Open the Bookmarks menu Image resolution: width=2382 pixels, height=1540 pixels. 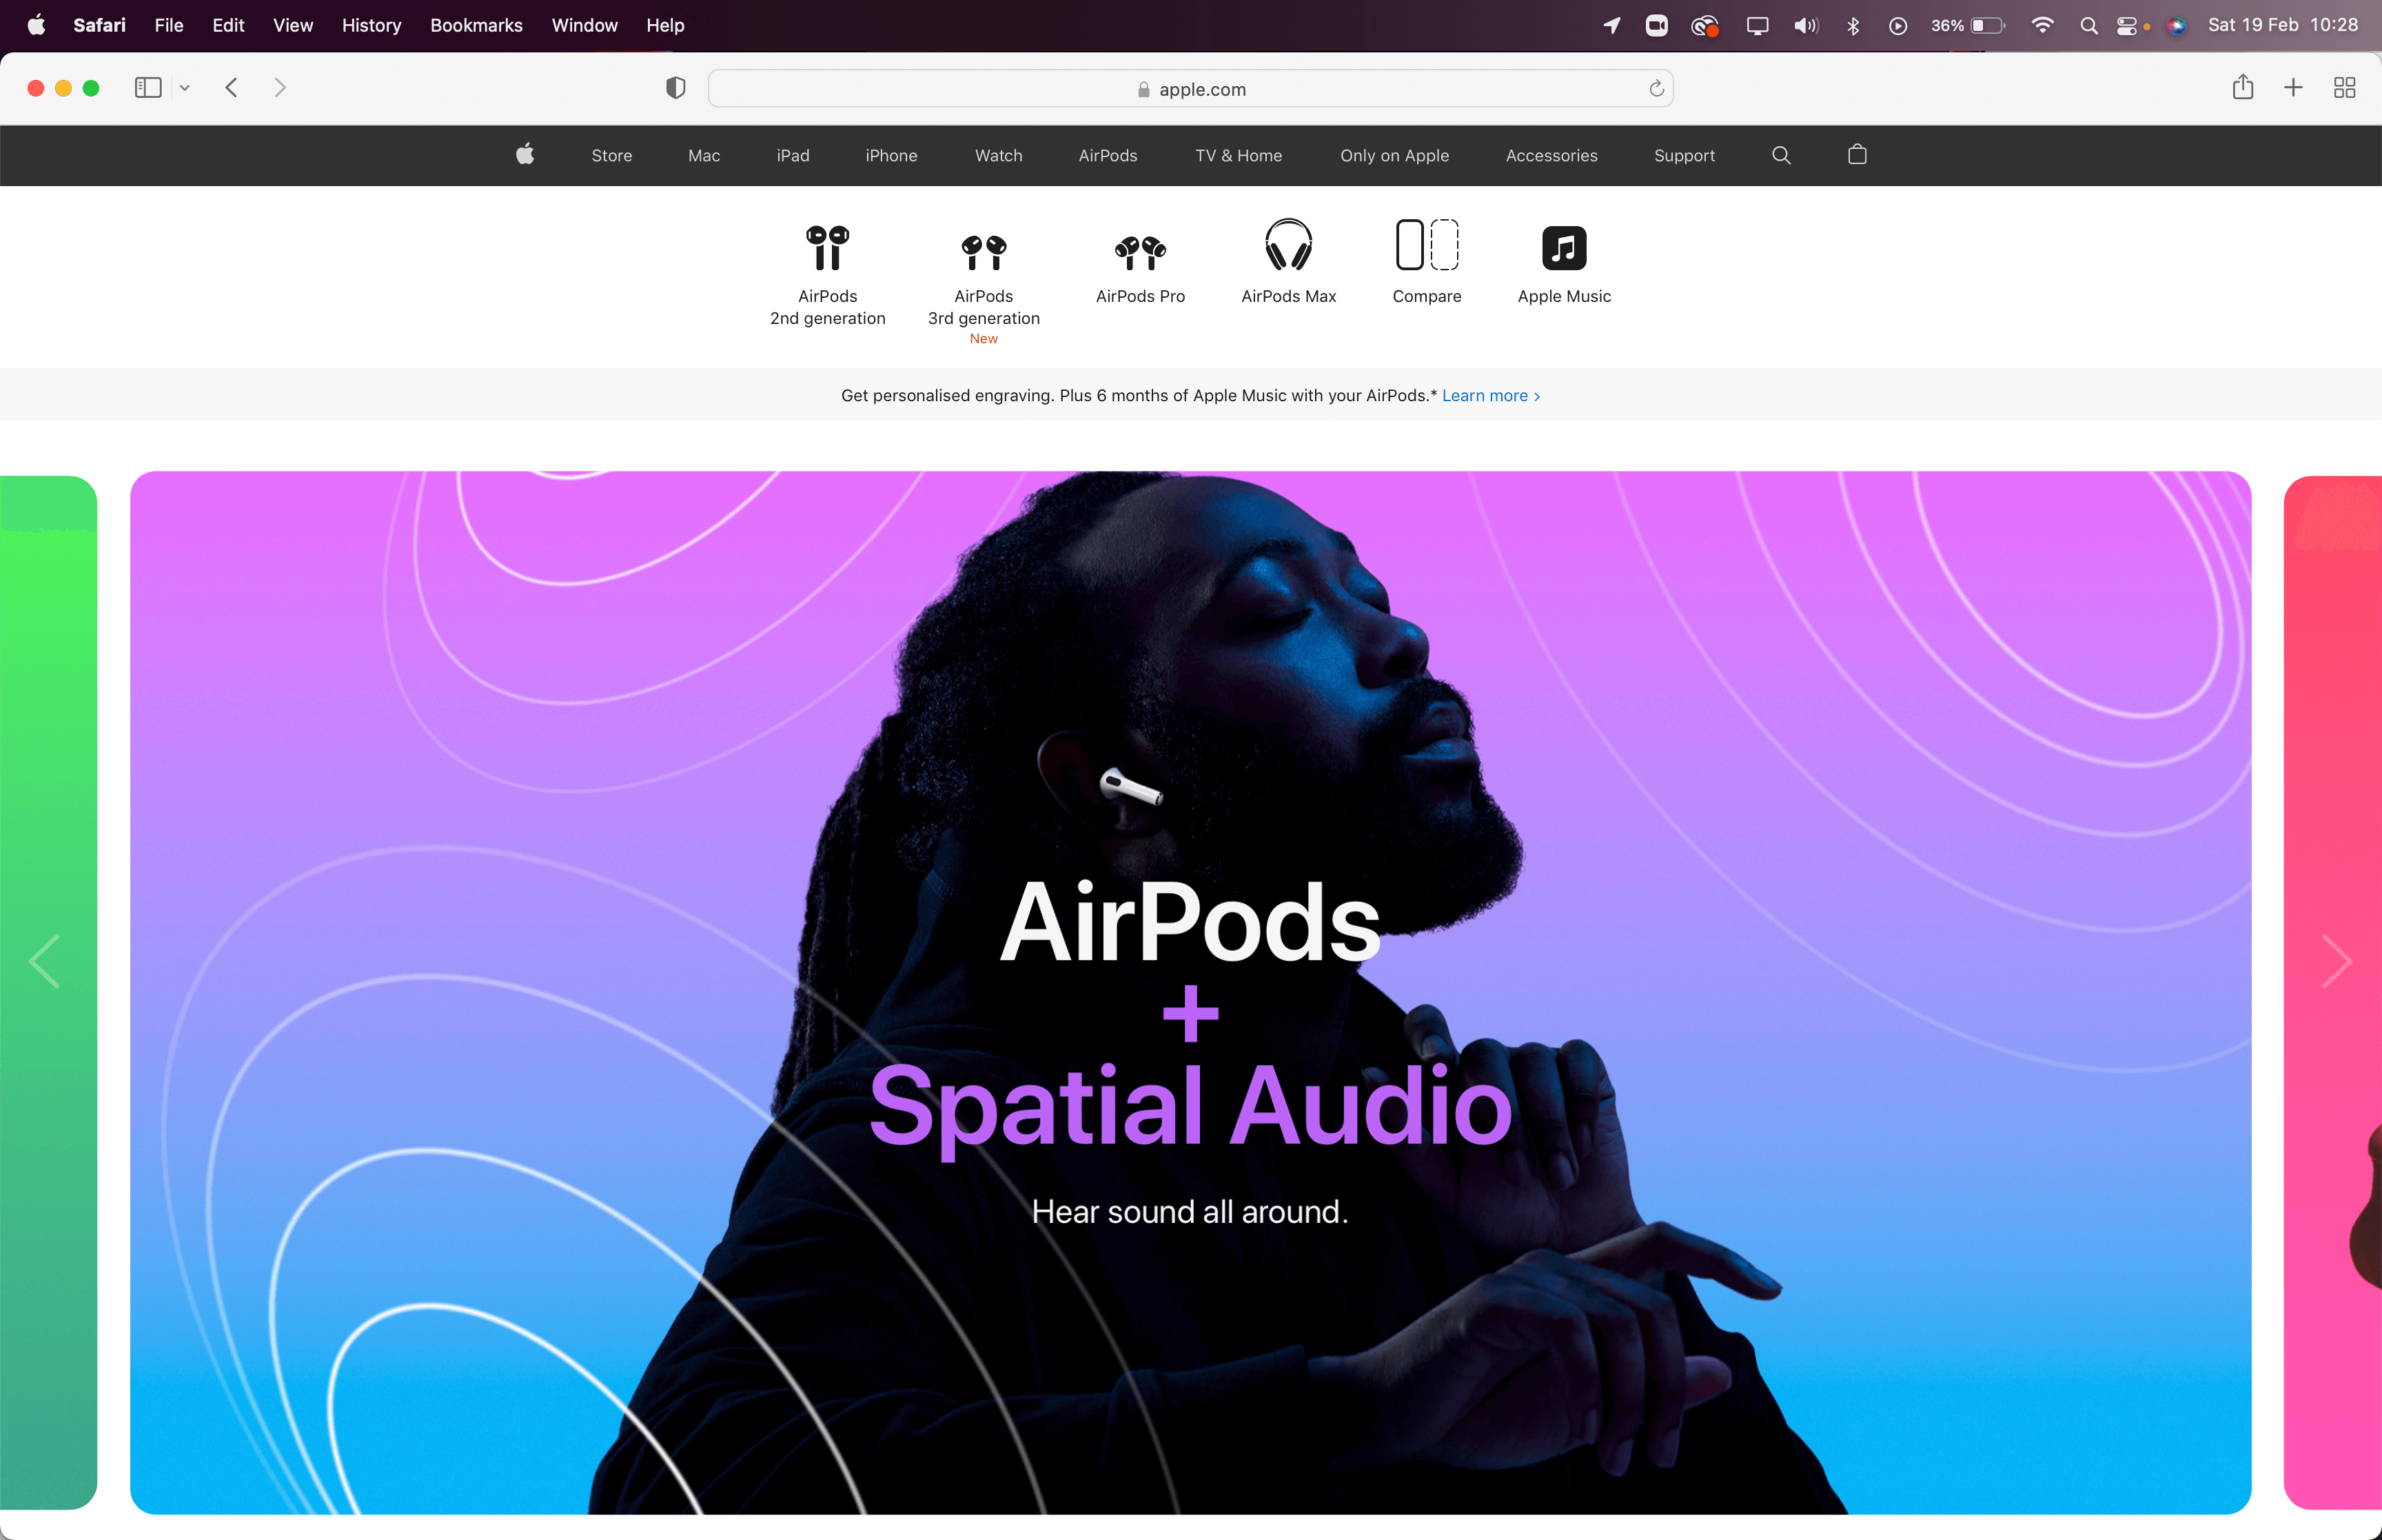click(x=476, y=25)
